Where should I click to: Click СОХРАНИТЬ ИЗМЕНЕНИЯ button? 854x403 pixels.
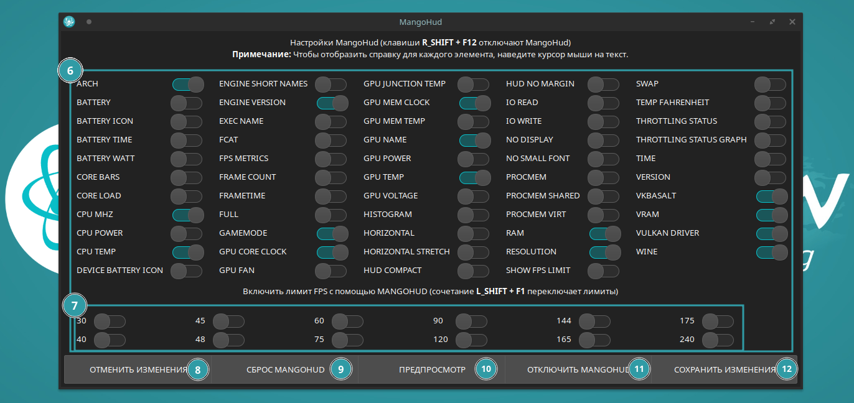[725, 369]
